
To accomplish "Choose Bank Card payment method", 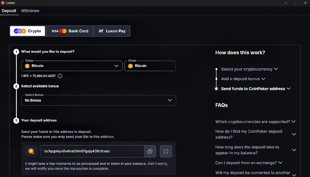I will 70,31.
